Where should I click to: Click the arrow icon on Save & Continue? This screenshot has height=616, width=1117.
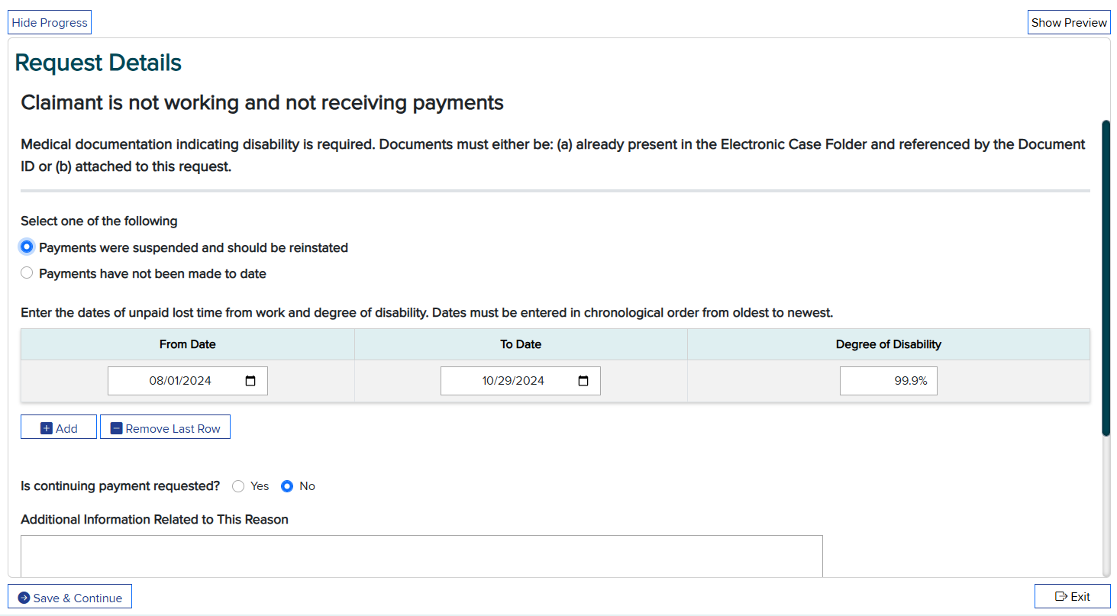(24, 598)
